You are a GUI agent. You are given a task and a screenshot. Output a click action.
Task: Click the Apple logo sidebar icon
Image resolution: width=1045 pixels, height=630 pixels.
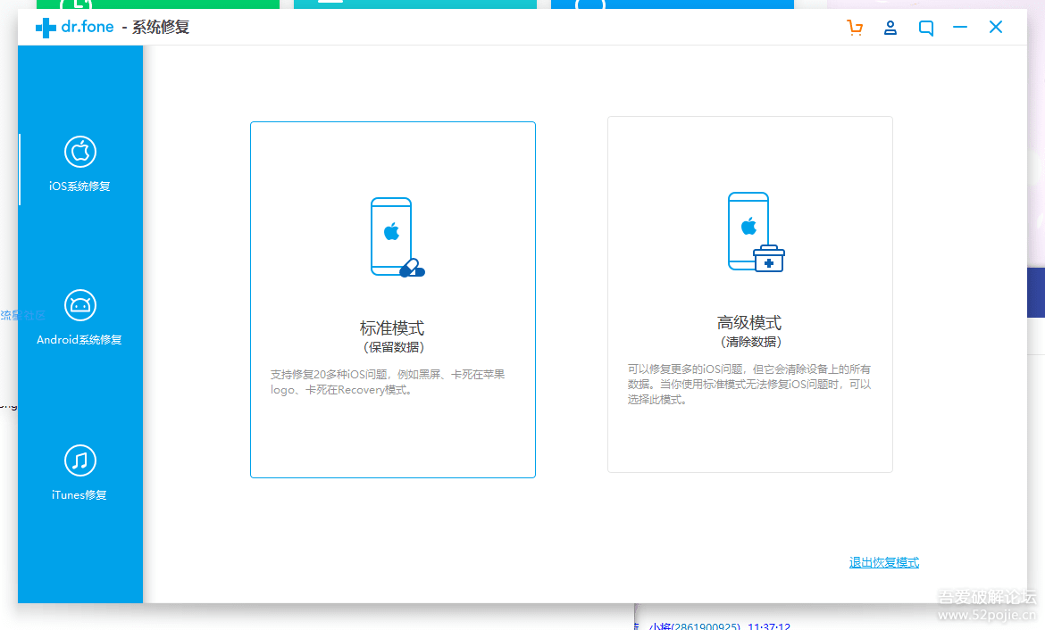click(80, 152)
